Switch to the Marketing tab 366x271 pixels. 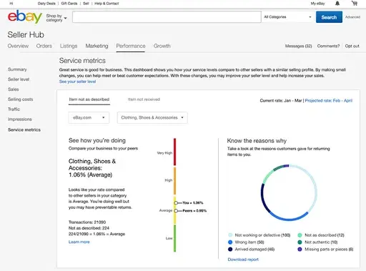pyautogui.click(x=97, y=46)
